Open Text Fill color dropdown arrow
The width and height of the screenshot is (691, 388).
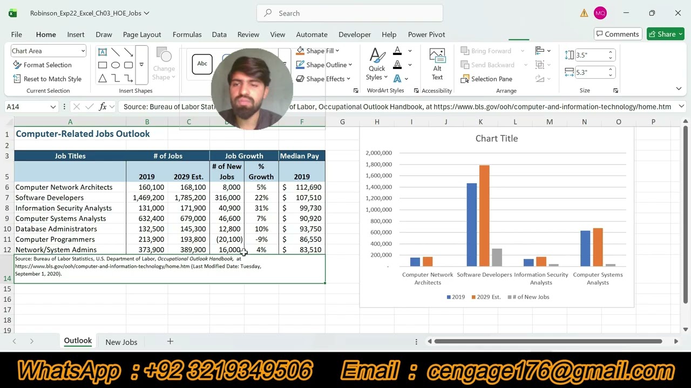410,51
